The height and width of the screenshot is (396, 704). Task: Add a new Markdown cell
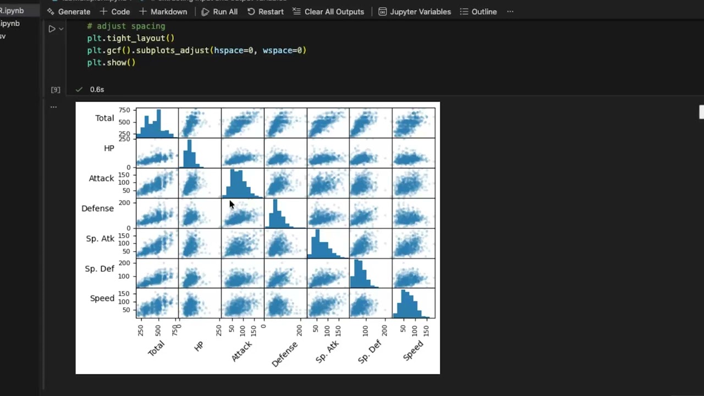coord(163,12)
